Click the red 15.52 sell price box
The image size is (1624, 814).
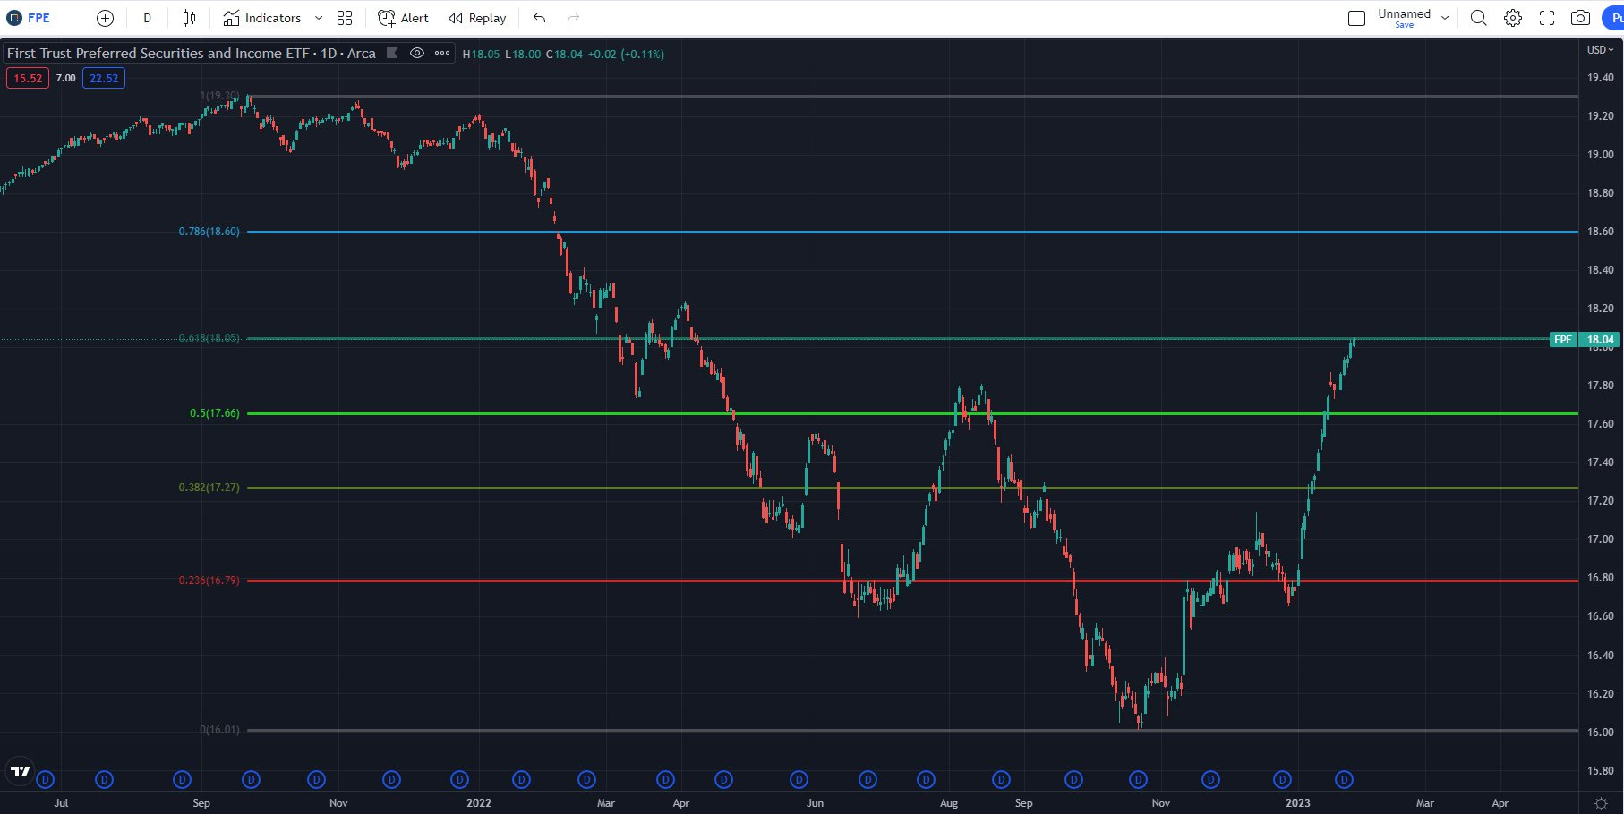(x=28, y=78)
